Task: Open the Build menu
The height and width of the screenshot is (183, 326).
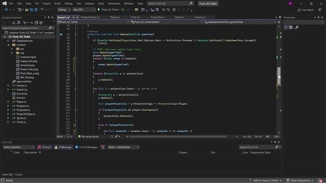Action: [58, 4]
